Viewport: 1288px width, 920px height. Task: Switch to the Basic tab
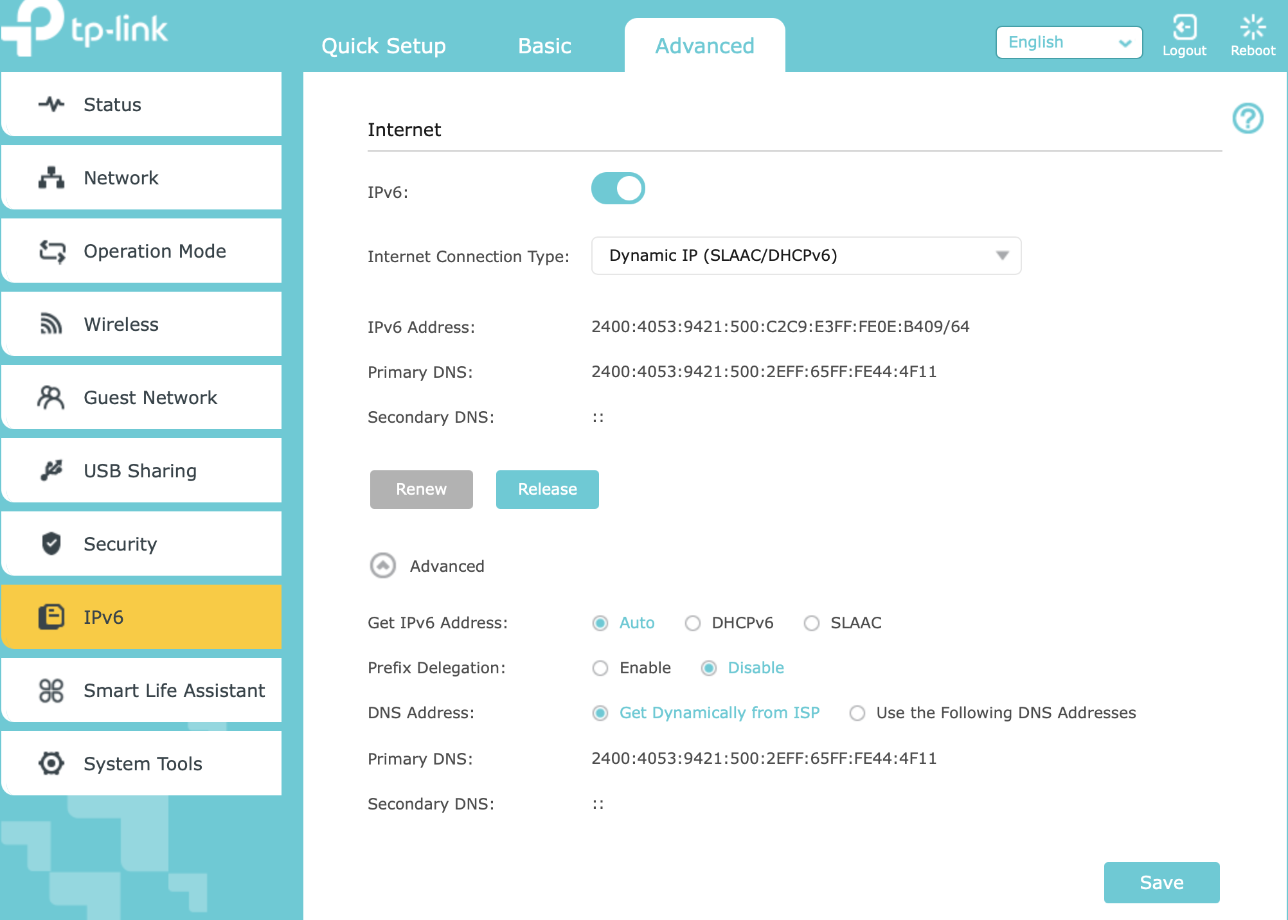point(544,46)
